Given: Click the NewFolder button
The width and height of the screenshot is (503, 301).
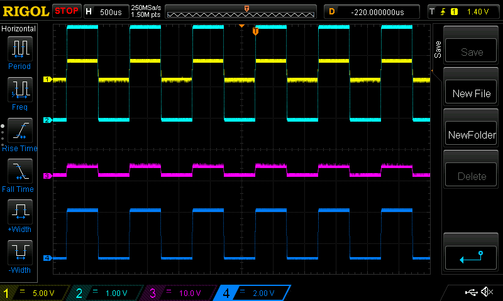Looking at the screenshot, I should (x=470, y=133).
